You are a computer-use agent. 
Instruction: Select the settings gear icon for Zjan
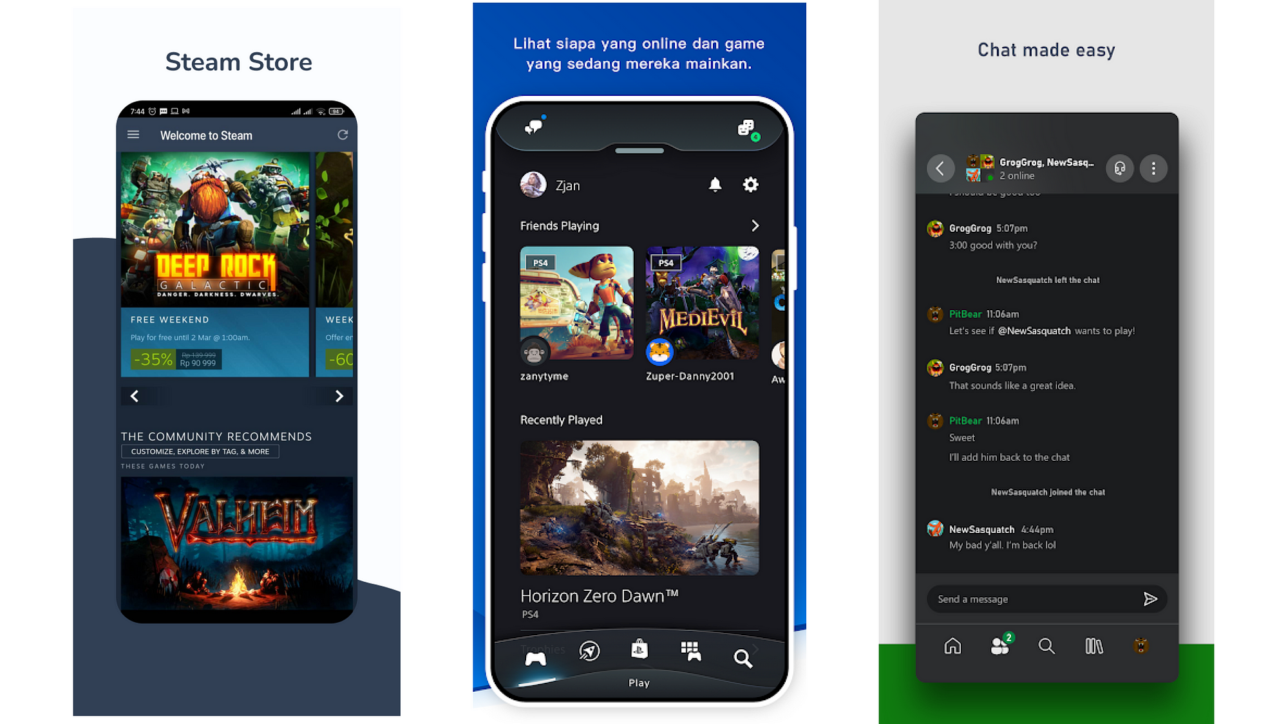pyautogui.click(x=751, y=184)
